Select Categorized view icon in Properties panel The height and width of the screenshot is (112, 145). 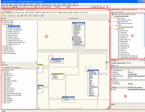[x=112, y=66]
